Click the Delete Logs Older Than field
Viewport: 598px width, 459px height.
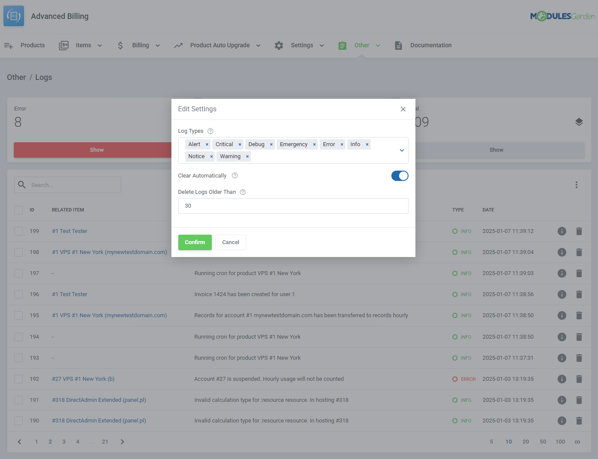293,206
